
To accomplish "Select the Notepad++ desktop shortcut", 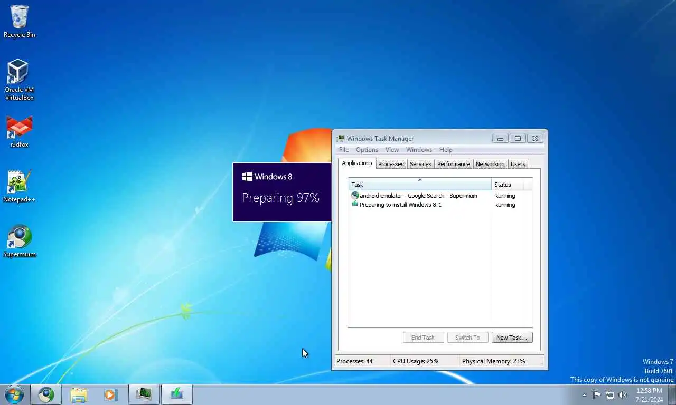I will point(20,187).
